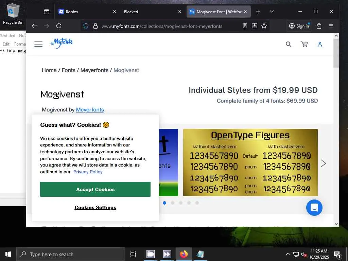This screenshot has height=261, width=348.
Task: Select the third carousel dot
Action: (x=181, y=203)
